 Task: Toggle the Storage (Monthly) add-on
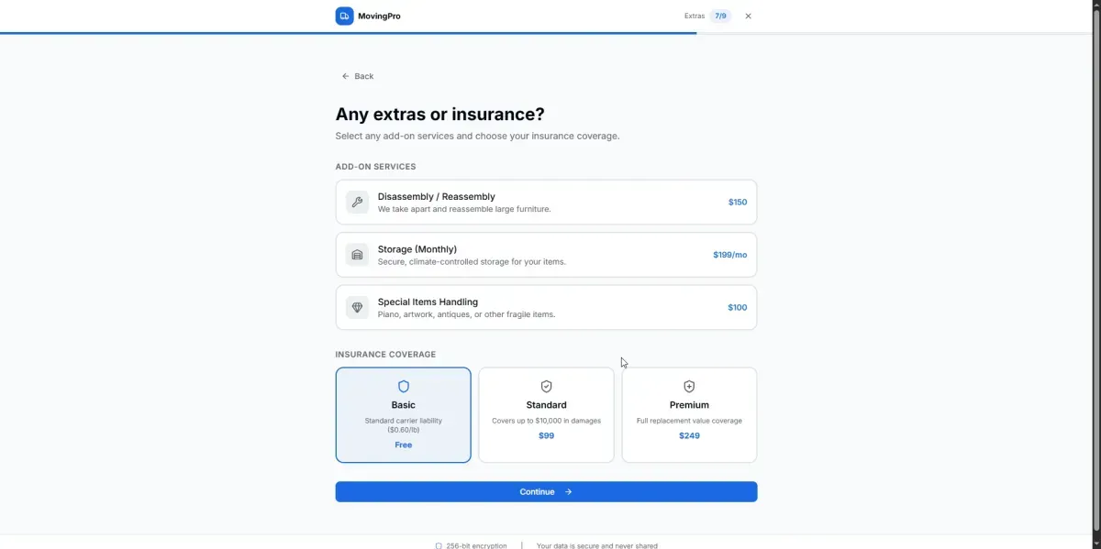click(546, 255)
